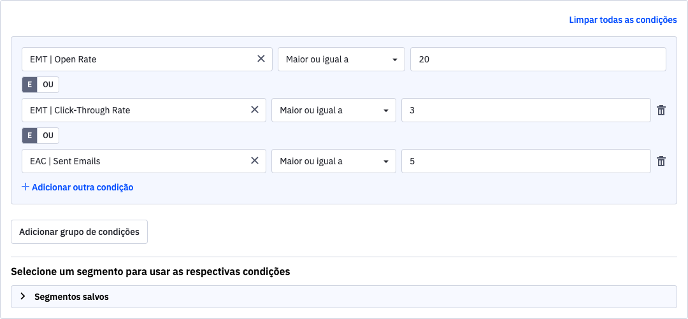The width and height of the screenshot is (688, 319).
Task: Switch second condition operator to OU
Action: coord(48,136)
